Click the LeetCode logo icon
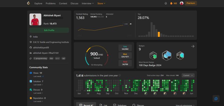The height and width of the screenshot is (106, 224). point(29,3)
